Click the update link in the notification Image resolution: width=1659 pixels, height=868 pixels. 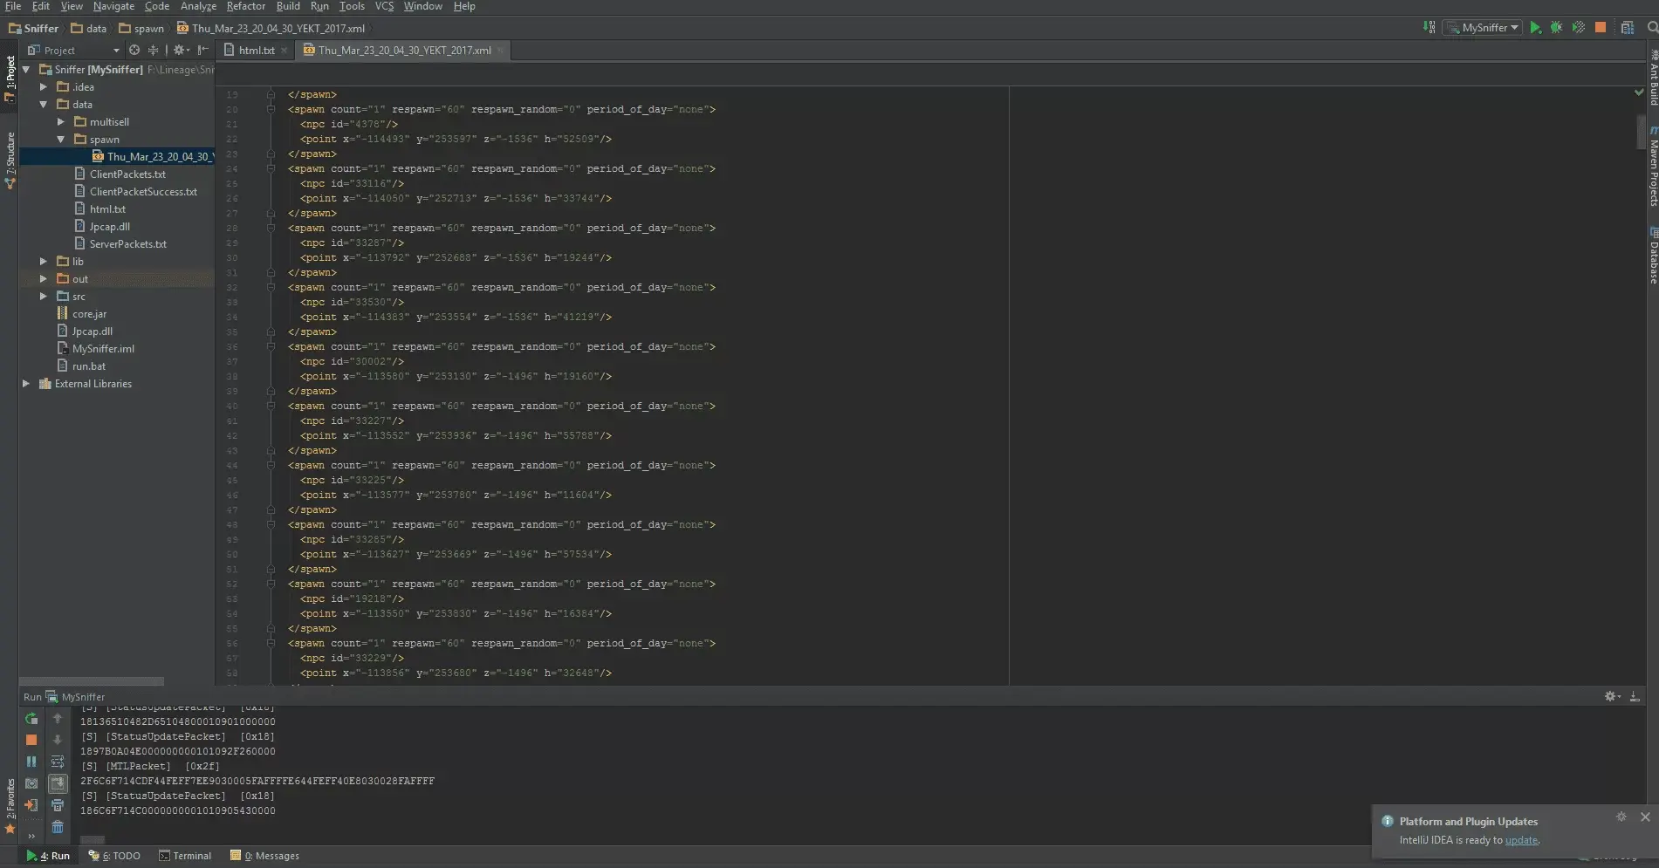click(x=1521, y=840)
